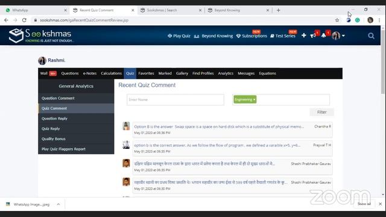Close the Sookshmas Search tab
Screen dimensions: 386x217
click(200, 10)
